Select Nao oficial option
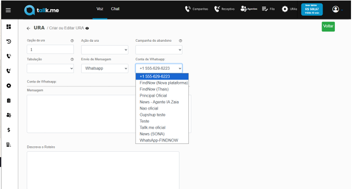 tap(162, 108)
